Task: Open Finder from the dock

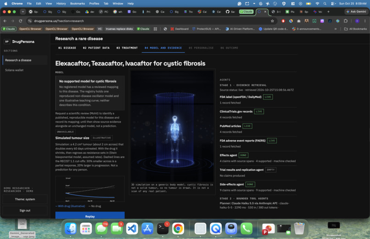Action: point(71,228)
